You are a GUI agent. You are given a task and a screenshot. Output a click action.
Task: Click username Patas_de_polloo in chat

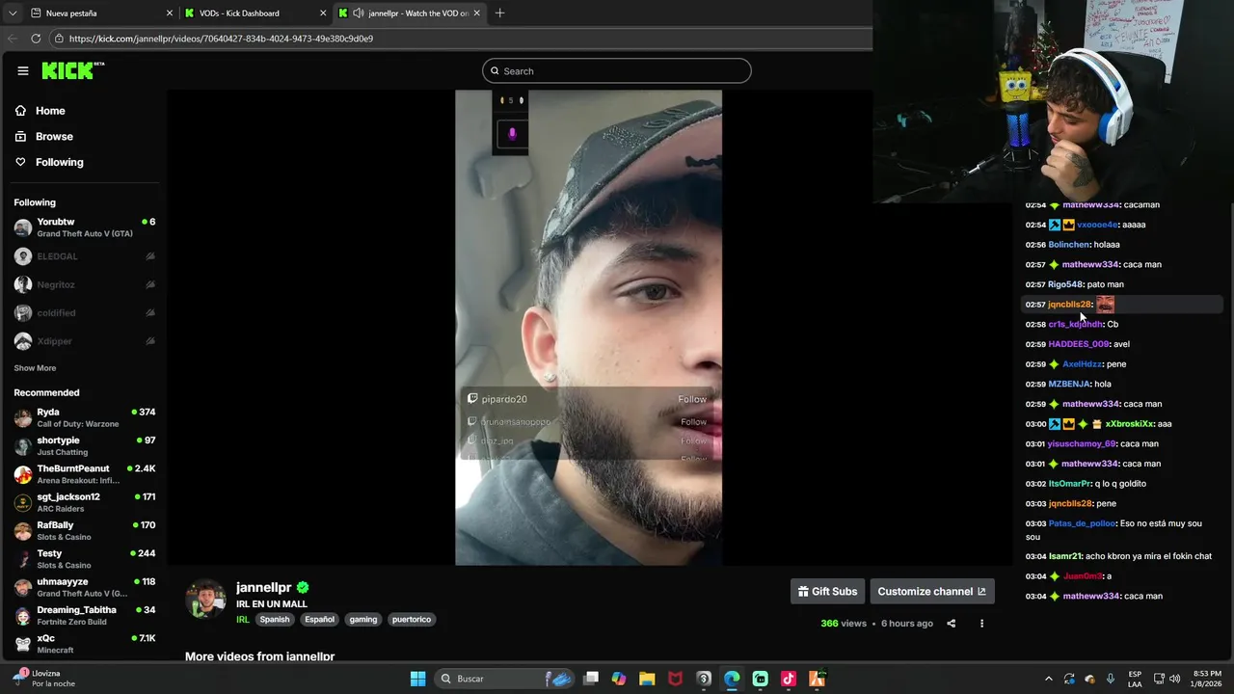click(x=1081, y=523)
